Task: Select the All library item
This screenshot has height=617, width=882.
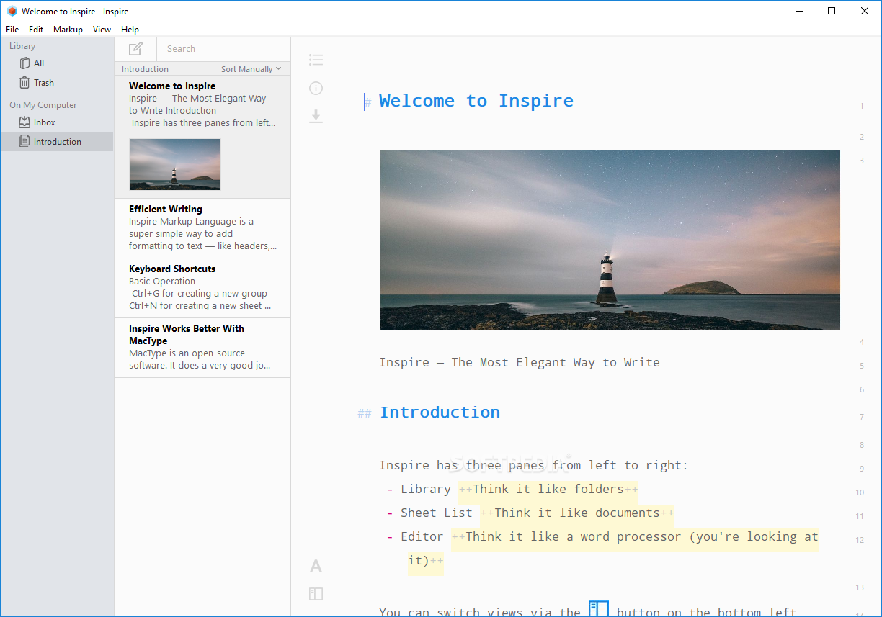Action: point(57,63)
